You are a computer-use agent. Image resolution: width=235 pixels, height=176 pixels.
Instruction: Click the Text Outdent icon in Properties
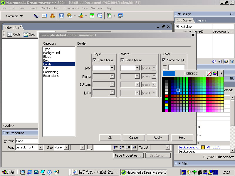tap(128, 148)
